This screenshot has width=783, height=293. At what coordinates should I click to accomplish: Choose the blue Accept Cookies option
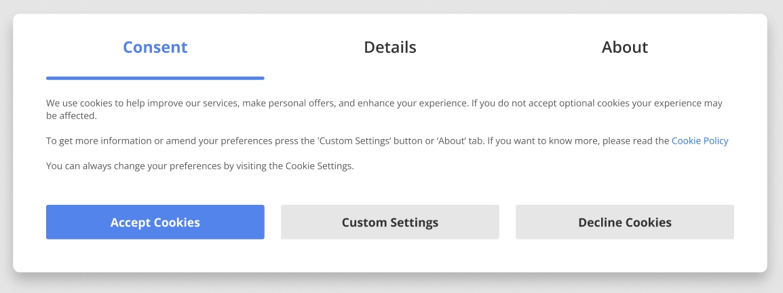[155, 222]
